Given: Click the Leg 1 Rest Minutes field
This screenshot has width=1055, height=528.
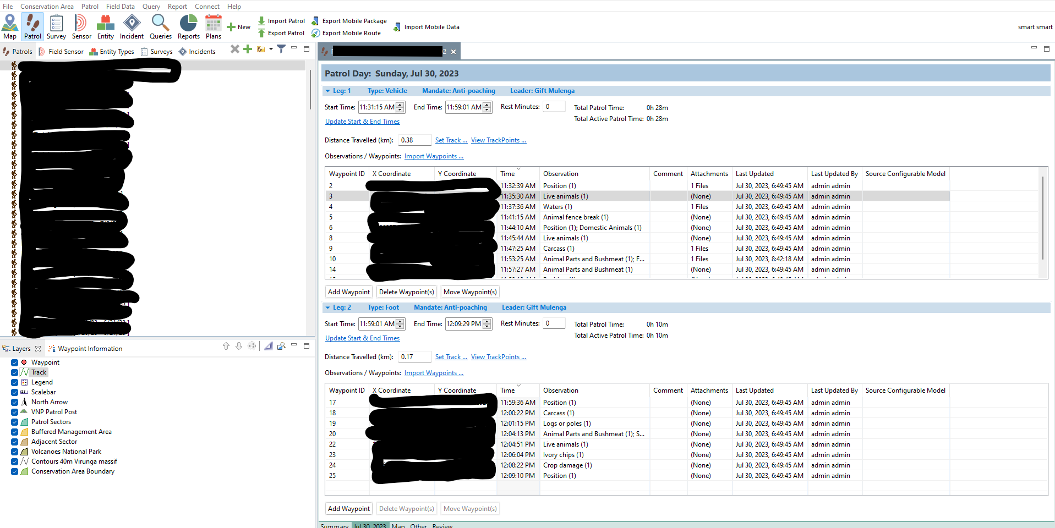Looking at the screenshot, I should [554, 107].
